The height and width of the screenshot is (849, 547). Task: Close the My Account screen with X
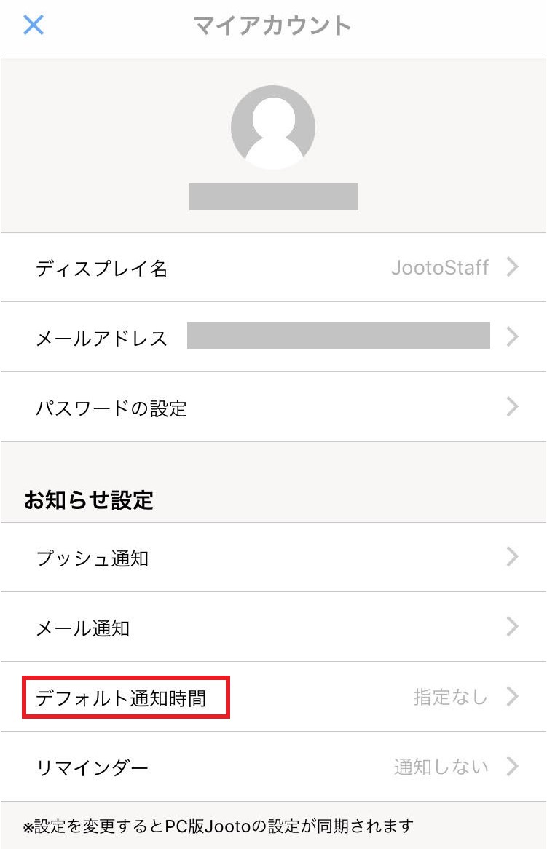pyautogui.click(x=34, y=25)
